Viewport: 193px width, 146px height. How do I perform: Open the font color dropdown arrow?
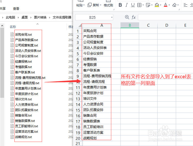point(169,5)
